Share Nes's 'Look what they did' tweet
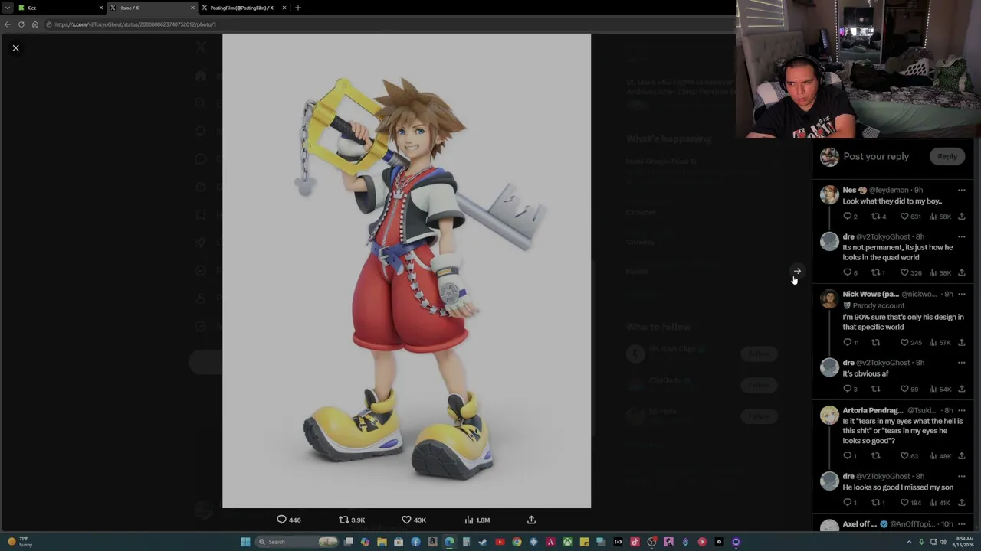981x551 pixels. (x=961, y=217)
